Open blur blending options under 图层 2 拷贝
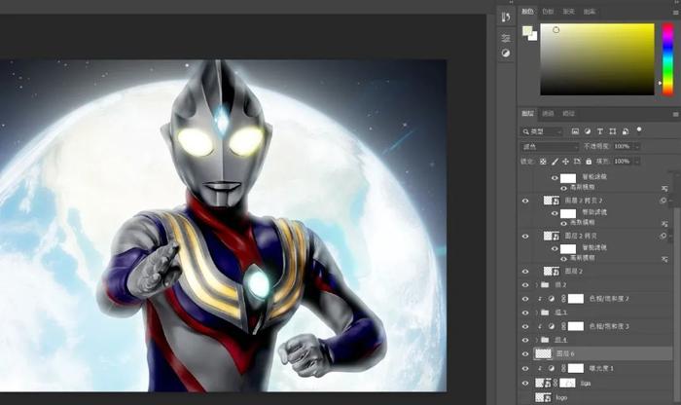Screen dimensions: 681x405 coord(664,259)
